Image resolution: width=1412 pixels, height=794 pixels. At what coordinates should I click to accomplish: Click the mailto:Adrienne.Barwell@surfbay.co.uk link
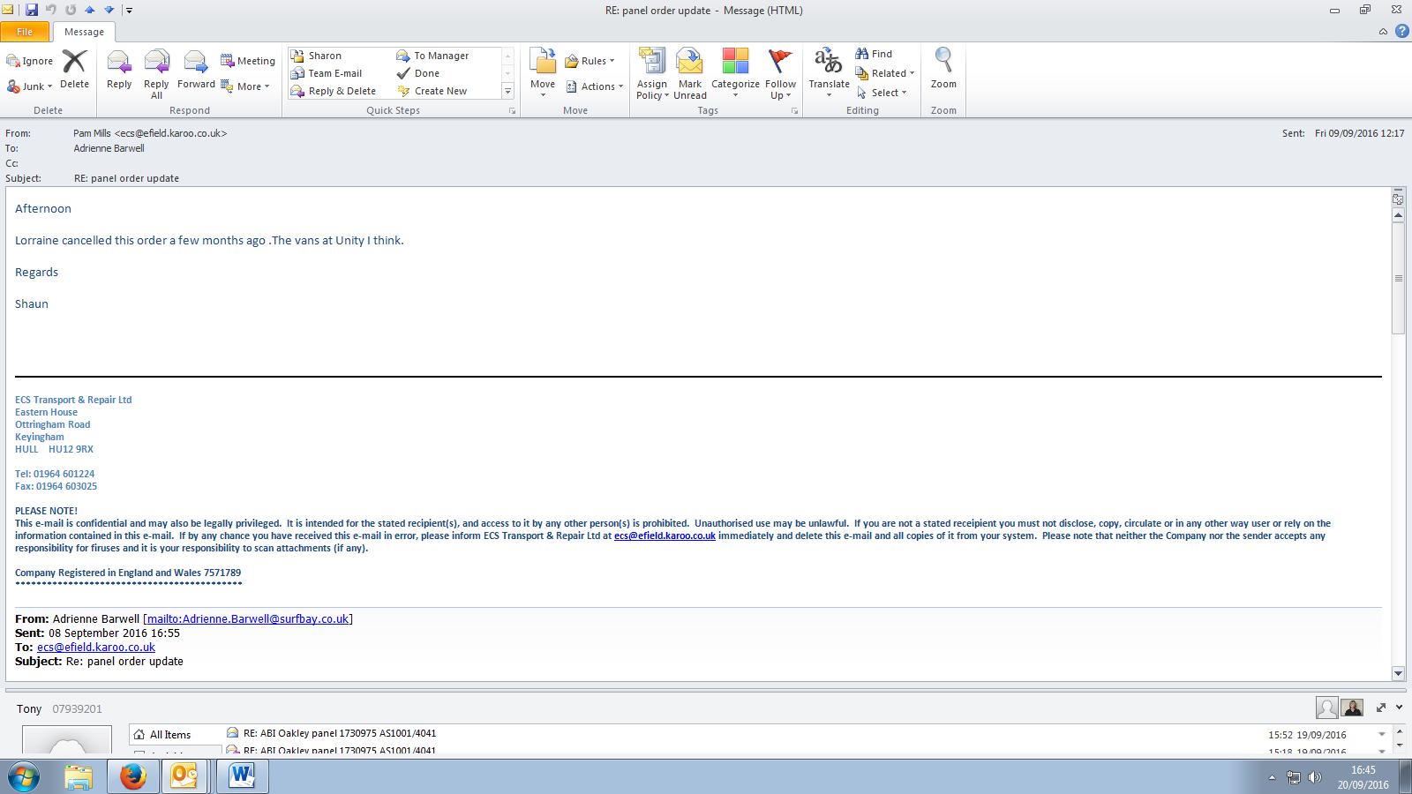coord(248,618)
